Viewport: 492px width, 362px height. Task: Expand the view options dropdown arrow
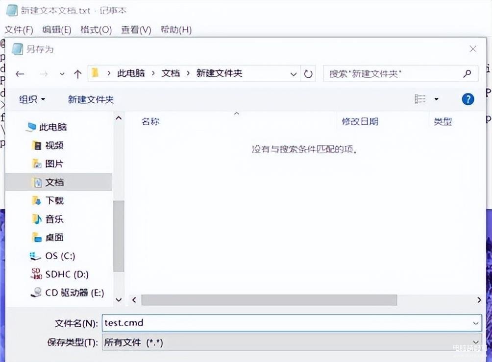[x=436, y=99]
